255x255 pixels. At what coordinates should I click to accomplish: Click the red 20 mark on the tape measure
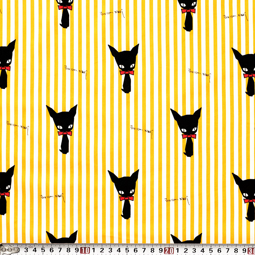169,251
